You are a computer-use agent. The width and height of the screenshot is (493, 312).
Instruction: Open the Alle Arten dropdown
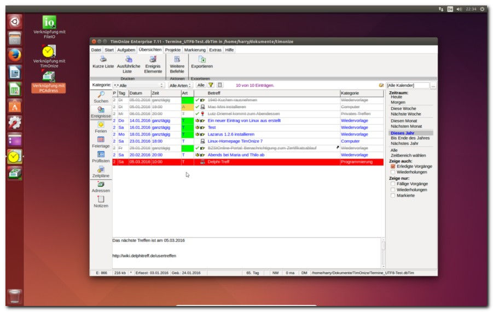tap(181, 85)
